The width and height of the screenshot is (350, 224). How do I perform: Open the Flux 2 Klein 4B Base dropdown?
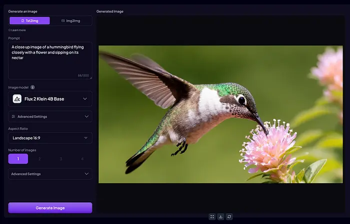[x=50, y=99]
